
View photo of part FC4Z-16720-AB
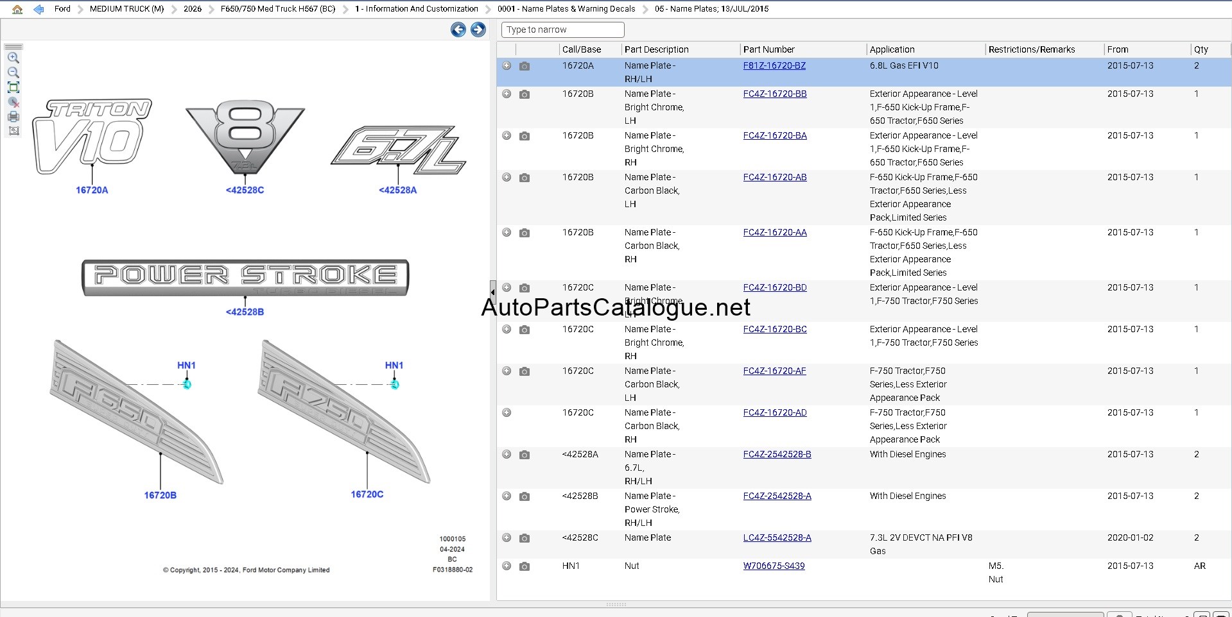pos(525,178)
